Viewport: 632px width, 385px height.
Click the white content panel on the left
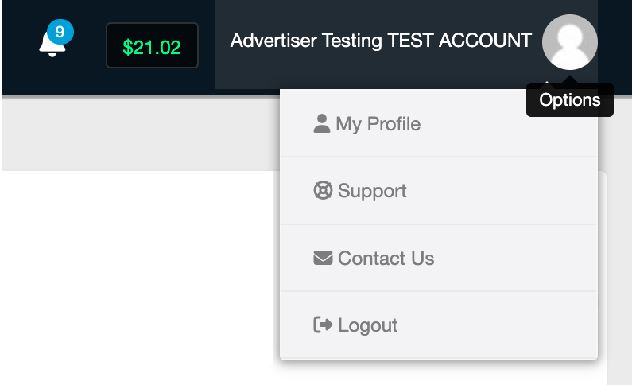click(135, 278)
